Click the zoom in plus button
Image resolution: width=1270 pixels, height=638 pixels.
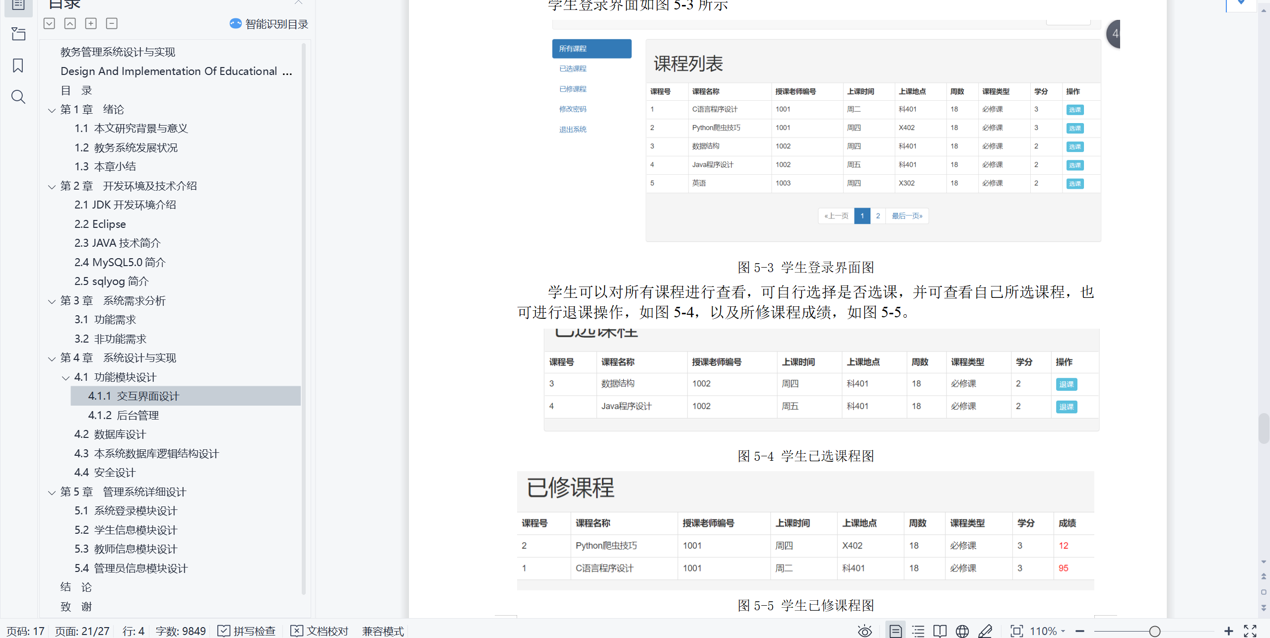(x=1228, y=631)
